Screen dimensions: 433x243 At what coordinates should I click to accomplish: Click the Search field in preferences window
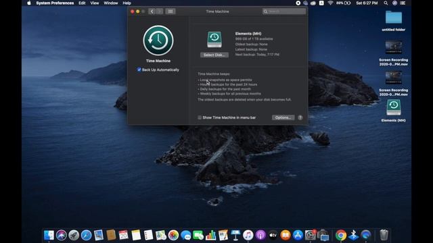click(x=284, y=11)
